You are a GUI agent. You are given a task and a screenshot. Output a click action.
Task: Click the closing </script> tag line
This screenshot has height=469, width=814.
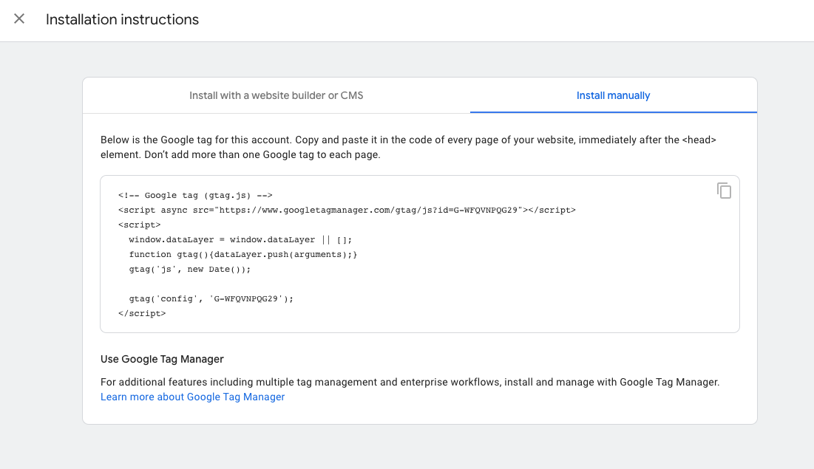[142, 313]
